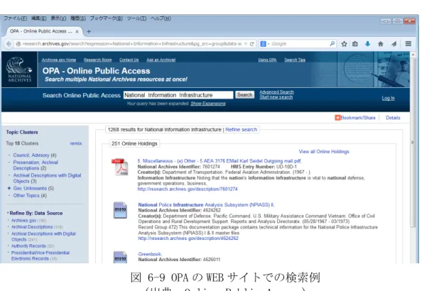
Task: Filter by Presidential/Vice Presidential Electronic Records
Action: [40, 256]
